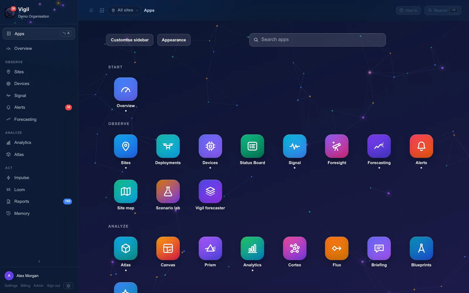Screen dimensions: 469x293
Task: Open the Overview app tile
Action: tap(126, 89)
